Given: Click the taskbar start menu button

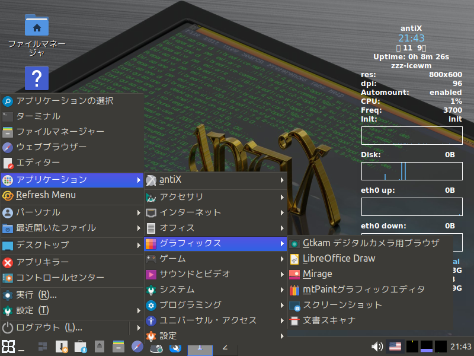Looking at the screenshot, I should tap(8, 347).
